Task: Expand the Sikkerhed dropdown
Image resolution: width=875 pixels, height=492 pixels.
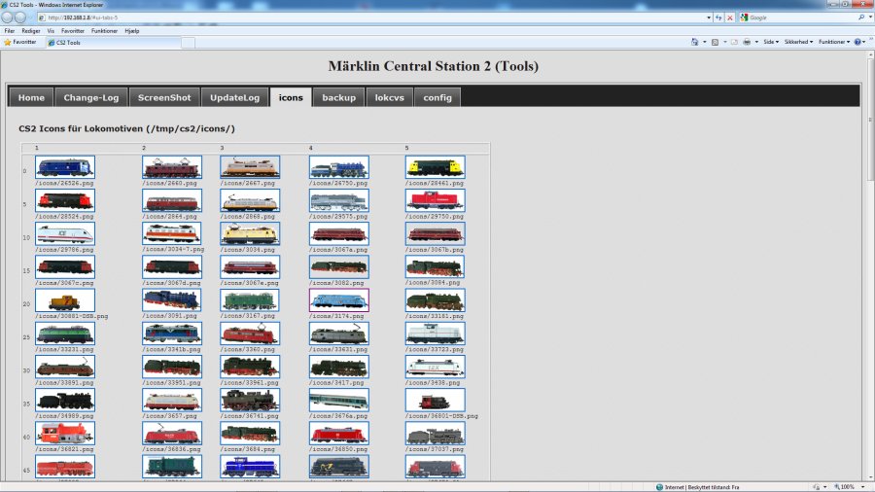Action: tap(798, 42)
